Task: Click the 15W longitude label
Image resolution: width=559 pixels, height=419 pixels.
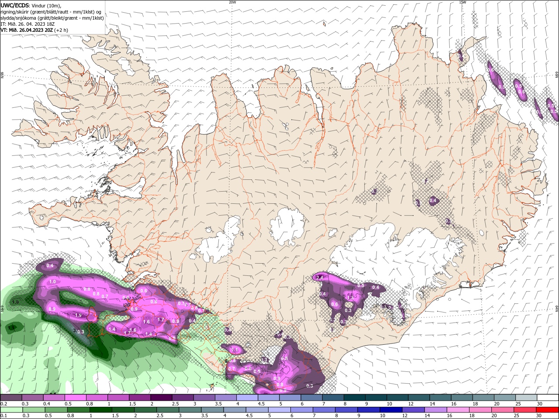Action: (462, 2)
